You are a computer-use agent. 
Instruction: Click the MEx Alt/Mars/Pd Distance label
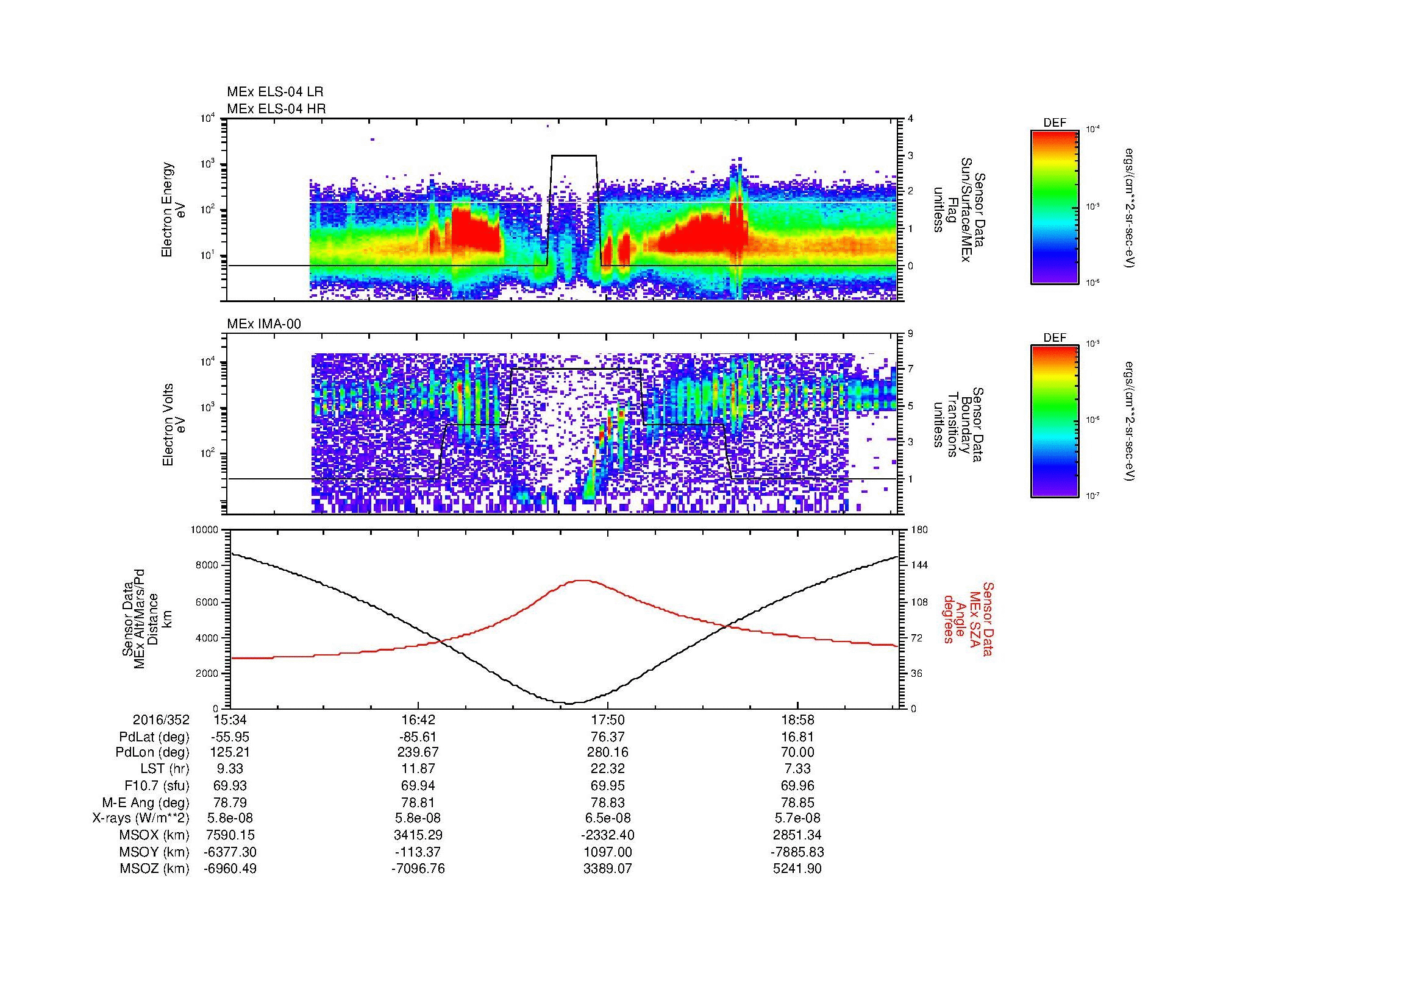click(x=147, y=619)
